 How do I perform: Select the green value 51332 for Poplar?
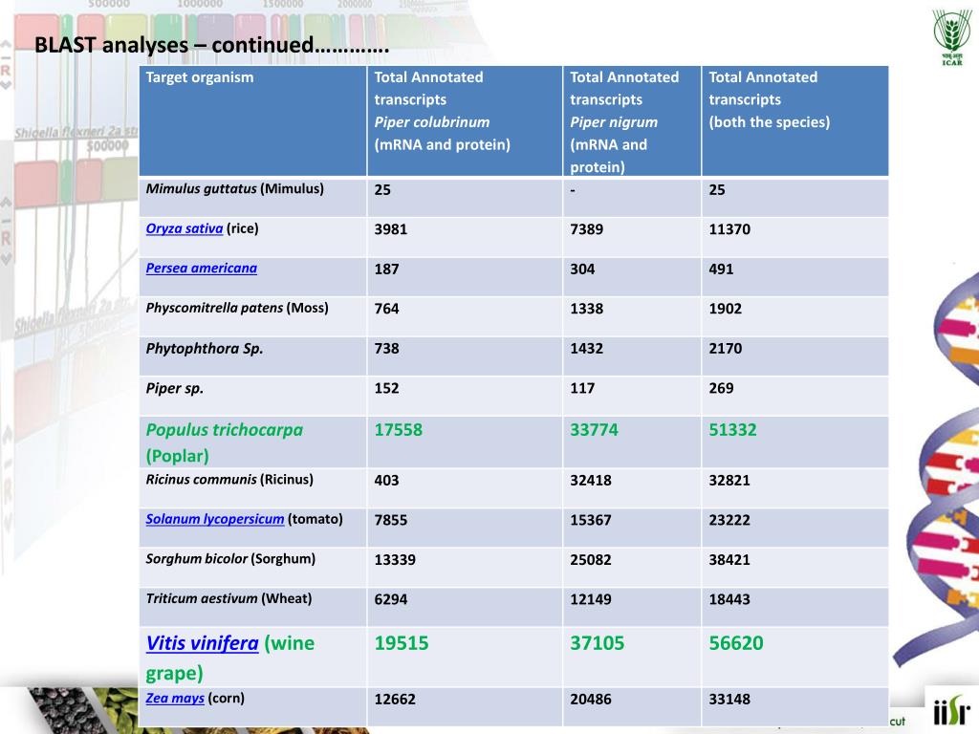click(732, 430)
